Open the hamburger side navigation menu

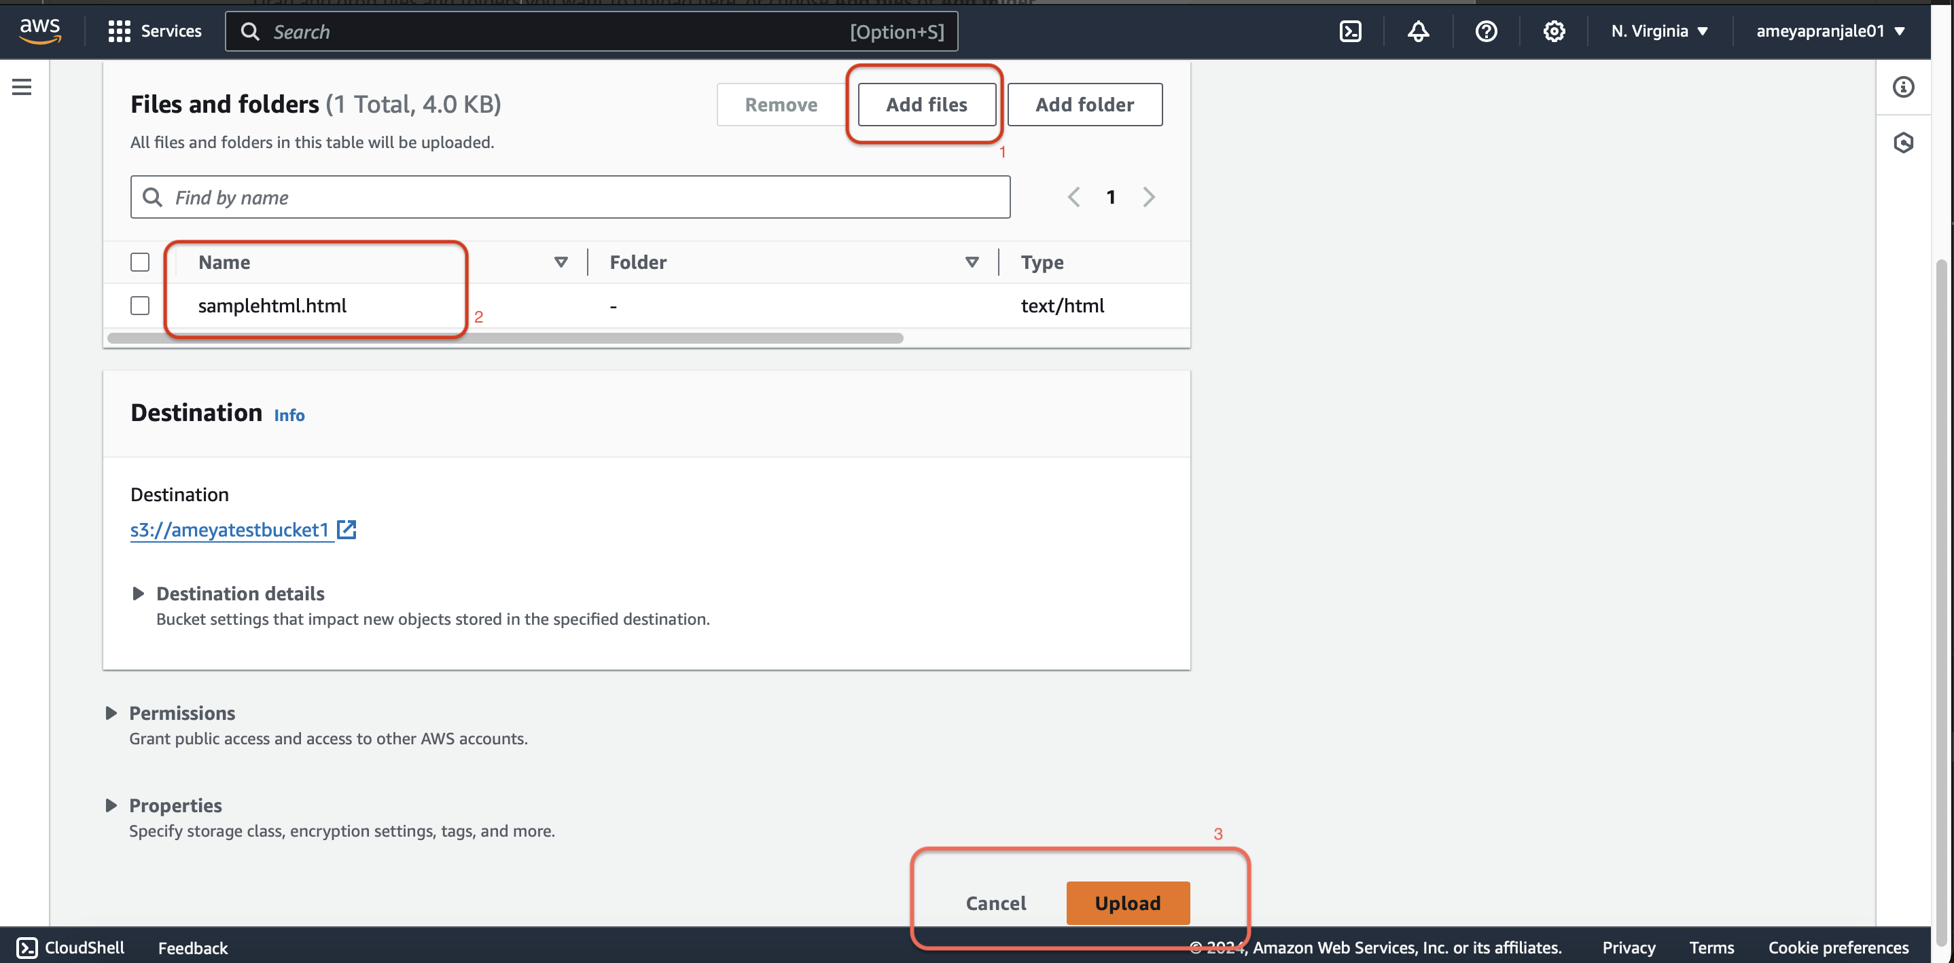click(x=22, y=87)
